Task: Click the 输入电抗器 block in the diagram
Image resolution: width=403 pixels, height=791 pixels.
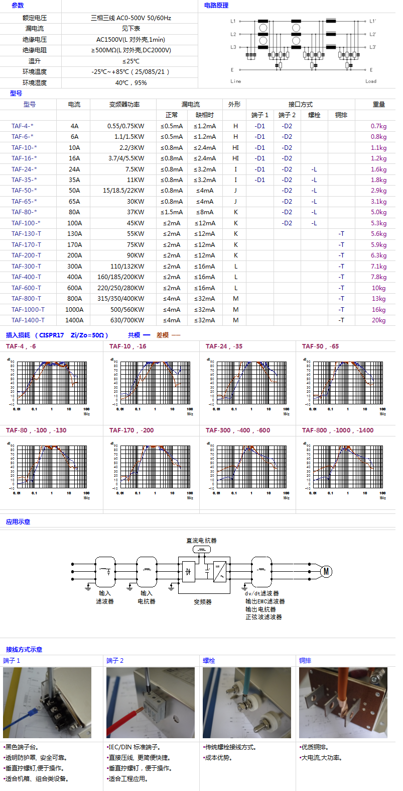Action: [147, 571]
